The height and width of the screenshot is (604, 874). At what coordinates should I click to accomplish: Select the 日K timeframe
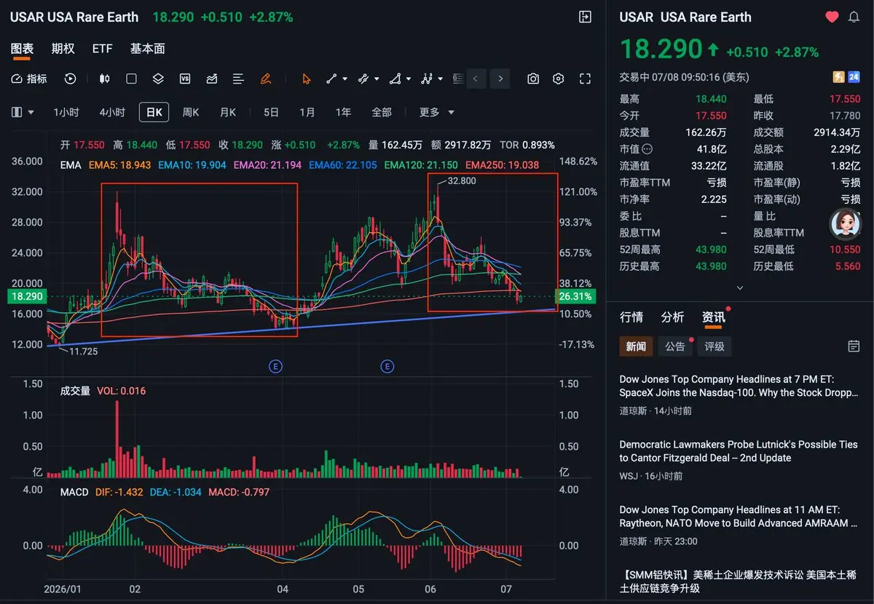coord(154,112)
